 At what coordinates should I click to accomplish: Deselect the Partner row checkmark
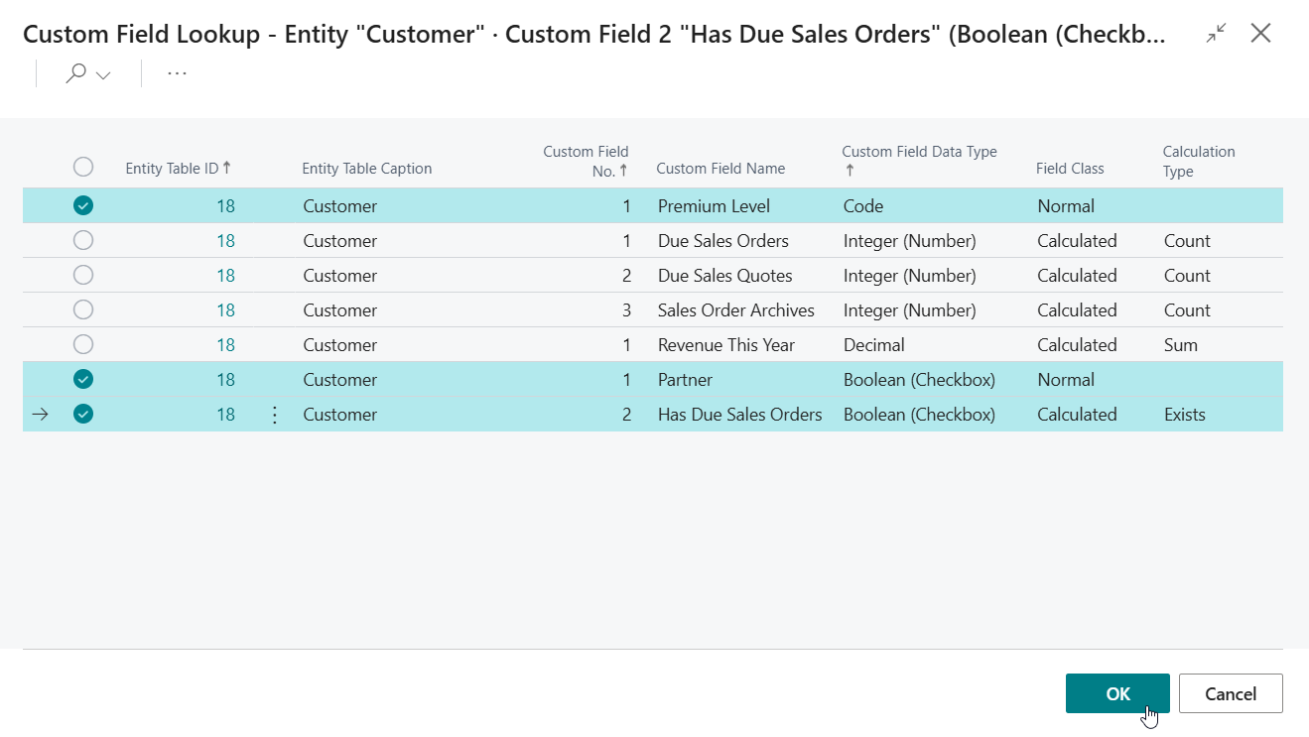tap(83, 380)
